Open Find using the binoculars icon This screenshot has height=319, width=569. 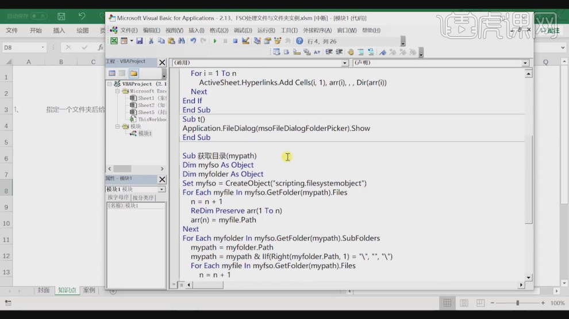[182, 41]
